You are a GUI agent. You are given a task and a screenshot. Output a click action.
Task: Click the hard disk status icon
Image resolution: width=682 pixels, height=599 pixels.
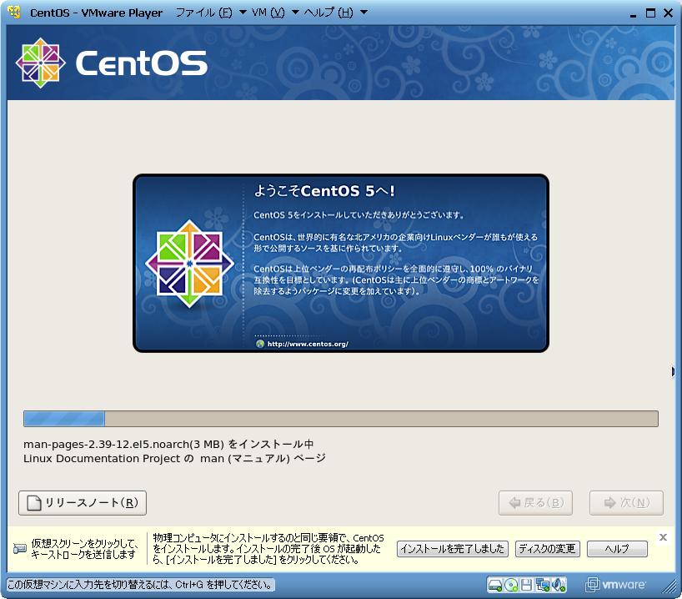[496, 584]
